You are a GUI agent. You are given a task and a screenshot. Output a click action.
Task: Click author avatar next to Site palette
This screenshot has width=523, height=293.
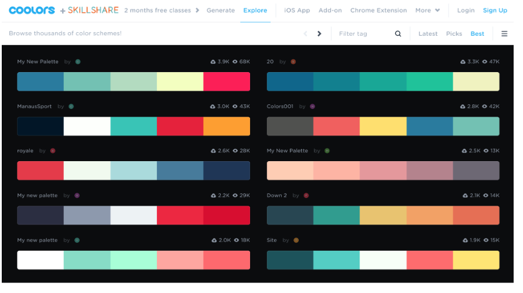point(296,240)
